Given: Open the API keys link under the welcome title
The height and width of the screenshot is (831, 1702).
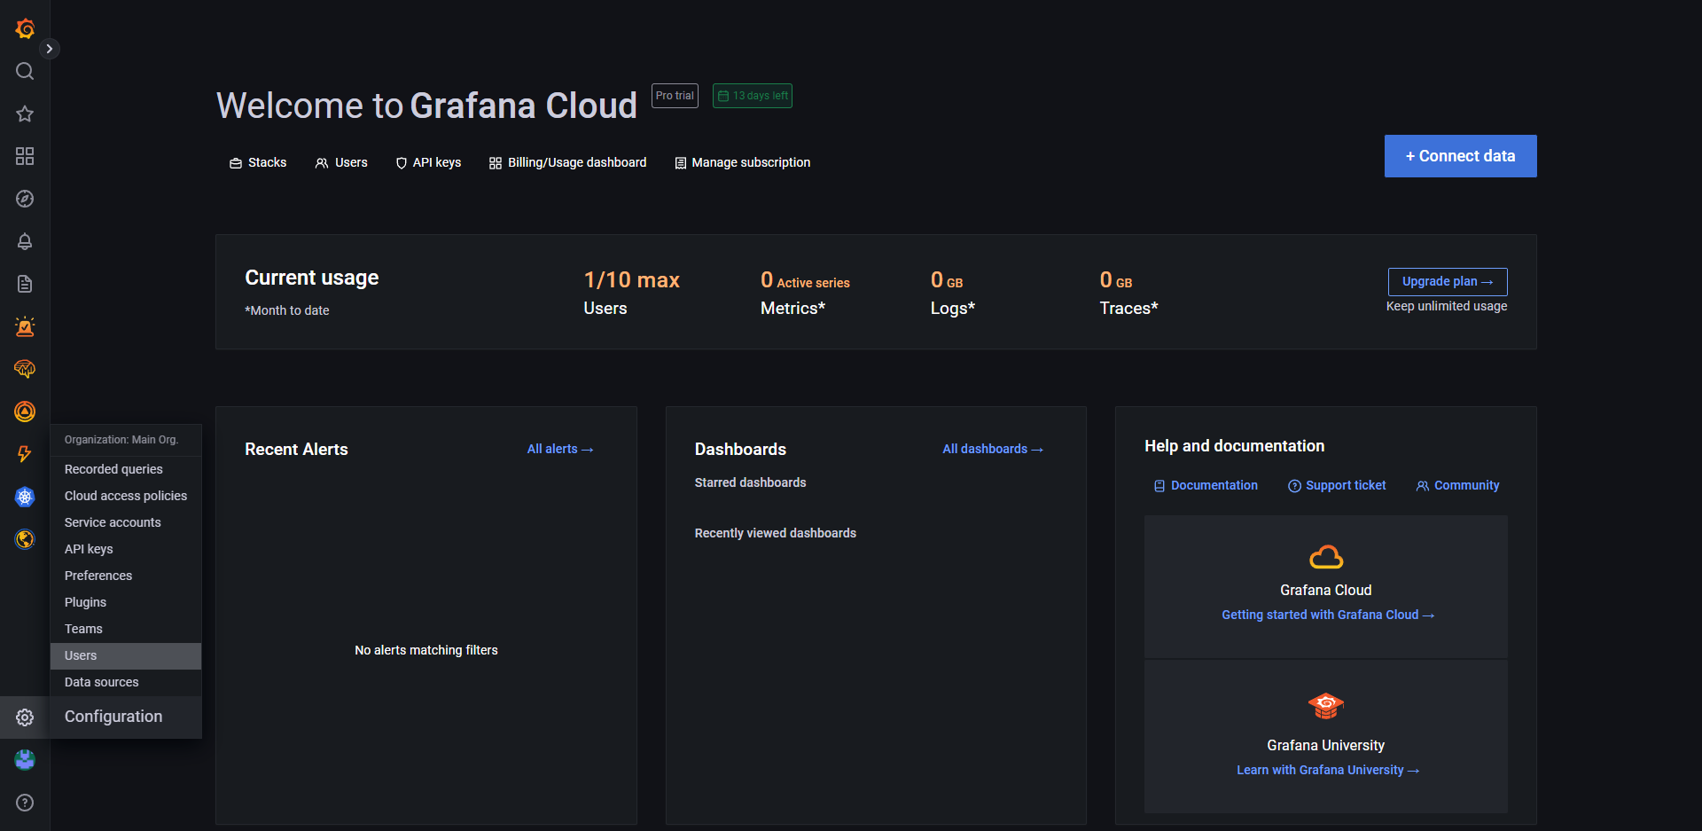Looking at the screenshot, I should click(x=428, y=162).
